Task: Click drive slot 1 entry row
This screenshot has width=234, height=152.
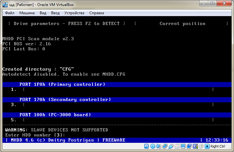Action: click(112, 89)
